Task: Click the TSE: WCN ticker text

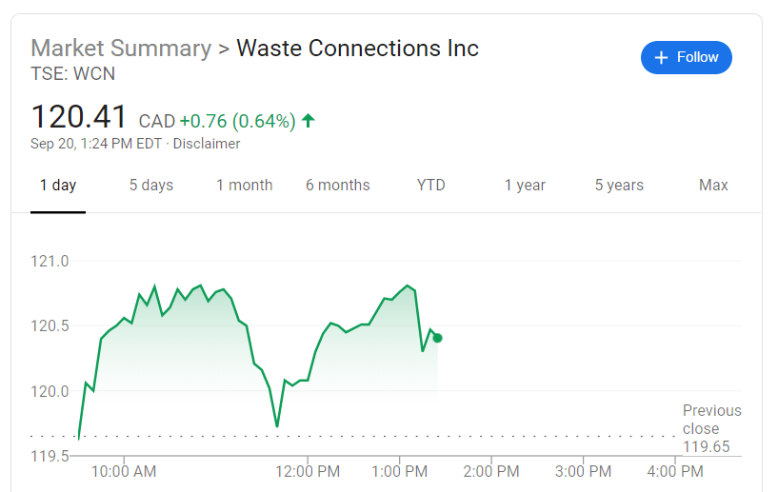Action: point(73,73)
